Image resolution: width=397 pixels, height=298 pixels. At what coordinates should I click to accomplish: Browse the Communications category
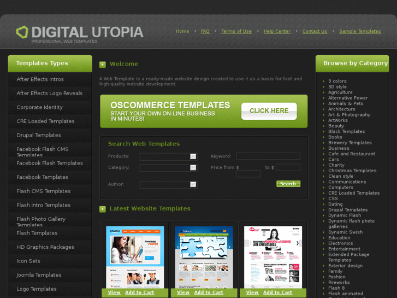tap(347, 182)
